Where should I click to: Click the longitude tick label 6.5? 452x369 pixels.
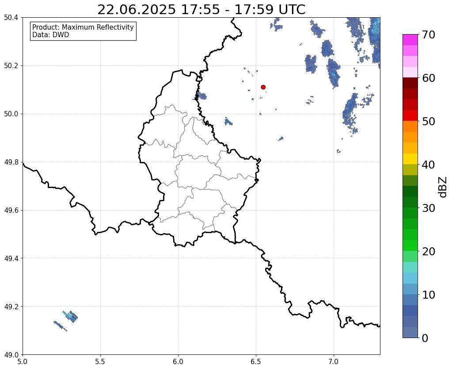coord(256,361)
